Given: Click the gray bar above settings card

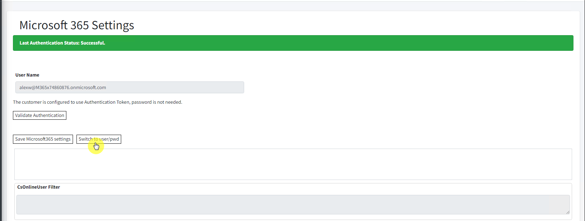Looking at the screenshot, I should coord(293,6).
